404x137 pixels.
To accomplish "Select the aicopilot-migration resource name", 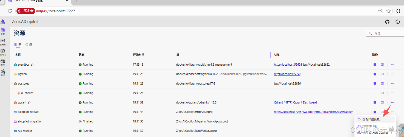I will coord(30,121).
